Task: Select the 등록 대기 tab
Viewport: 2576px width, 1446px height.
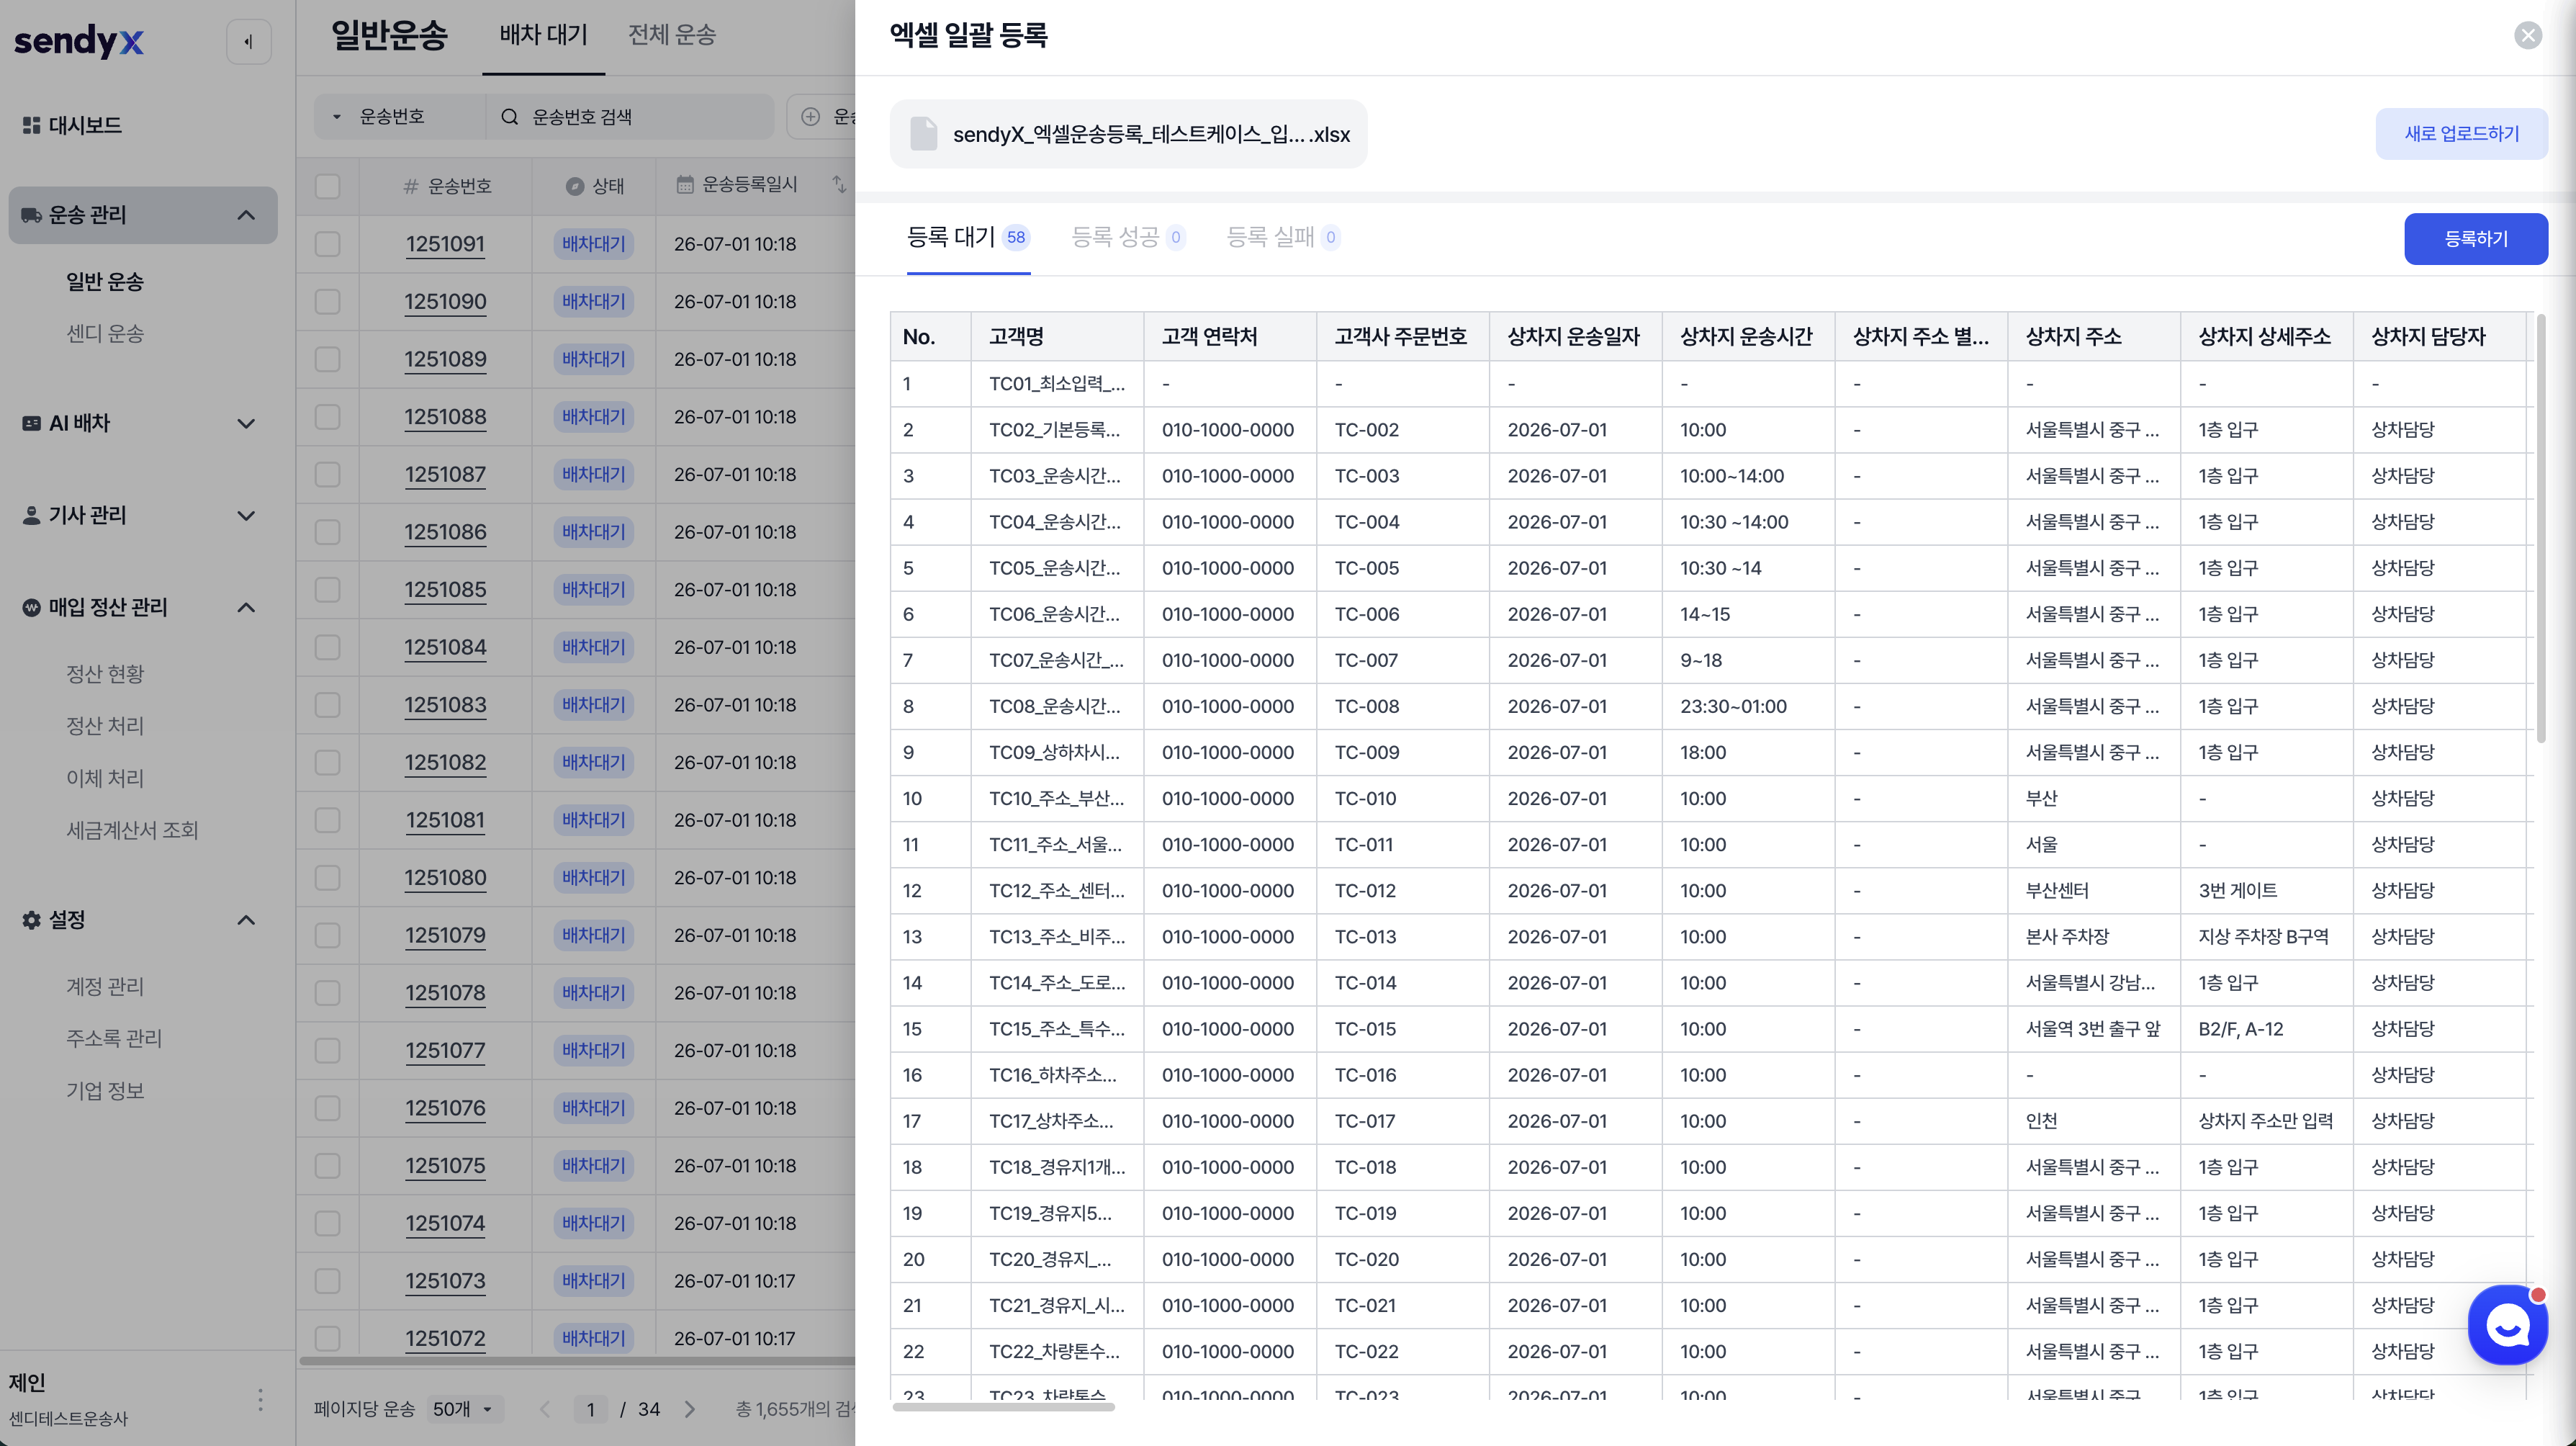Action: click(968, 238)
